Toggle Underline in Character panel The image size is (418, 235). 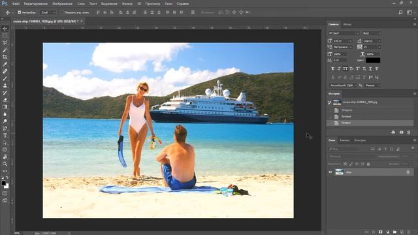[370, 69]
